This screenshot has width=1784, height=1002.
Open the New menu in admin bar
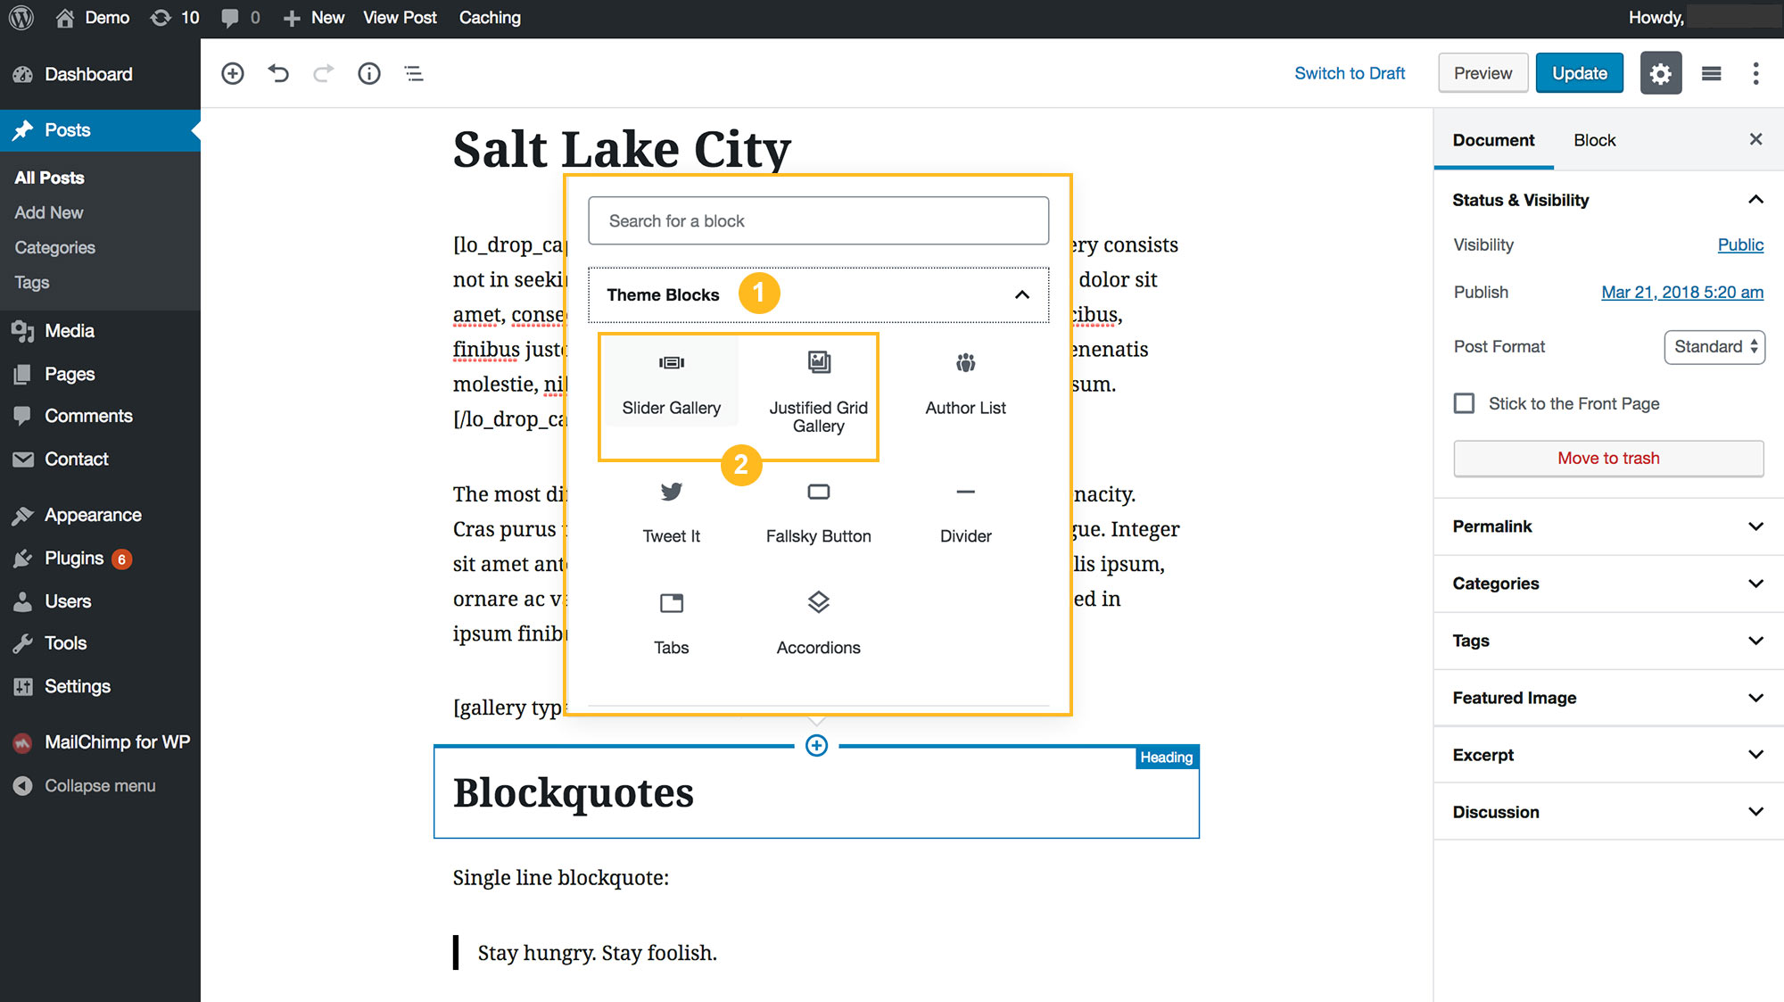point(314,18)
